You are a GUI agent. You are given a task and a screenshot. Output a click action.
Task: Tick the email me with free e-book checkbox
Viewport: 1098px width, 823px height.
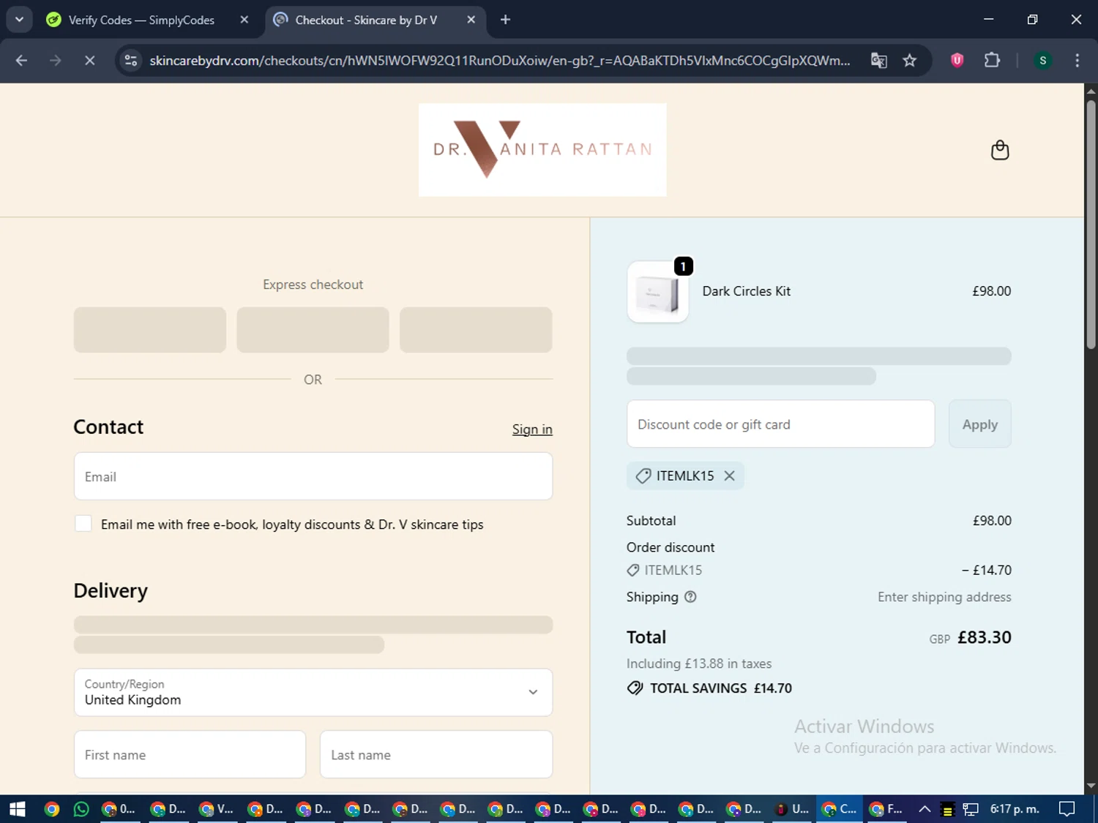coord(83,524)
